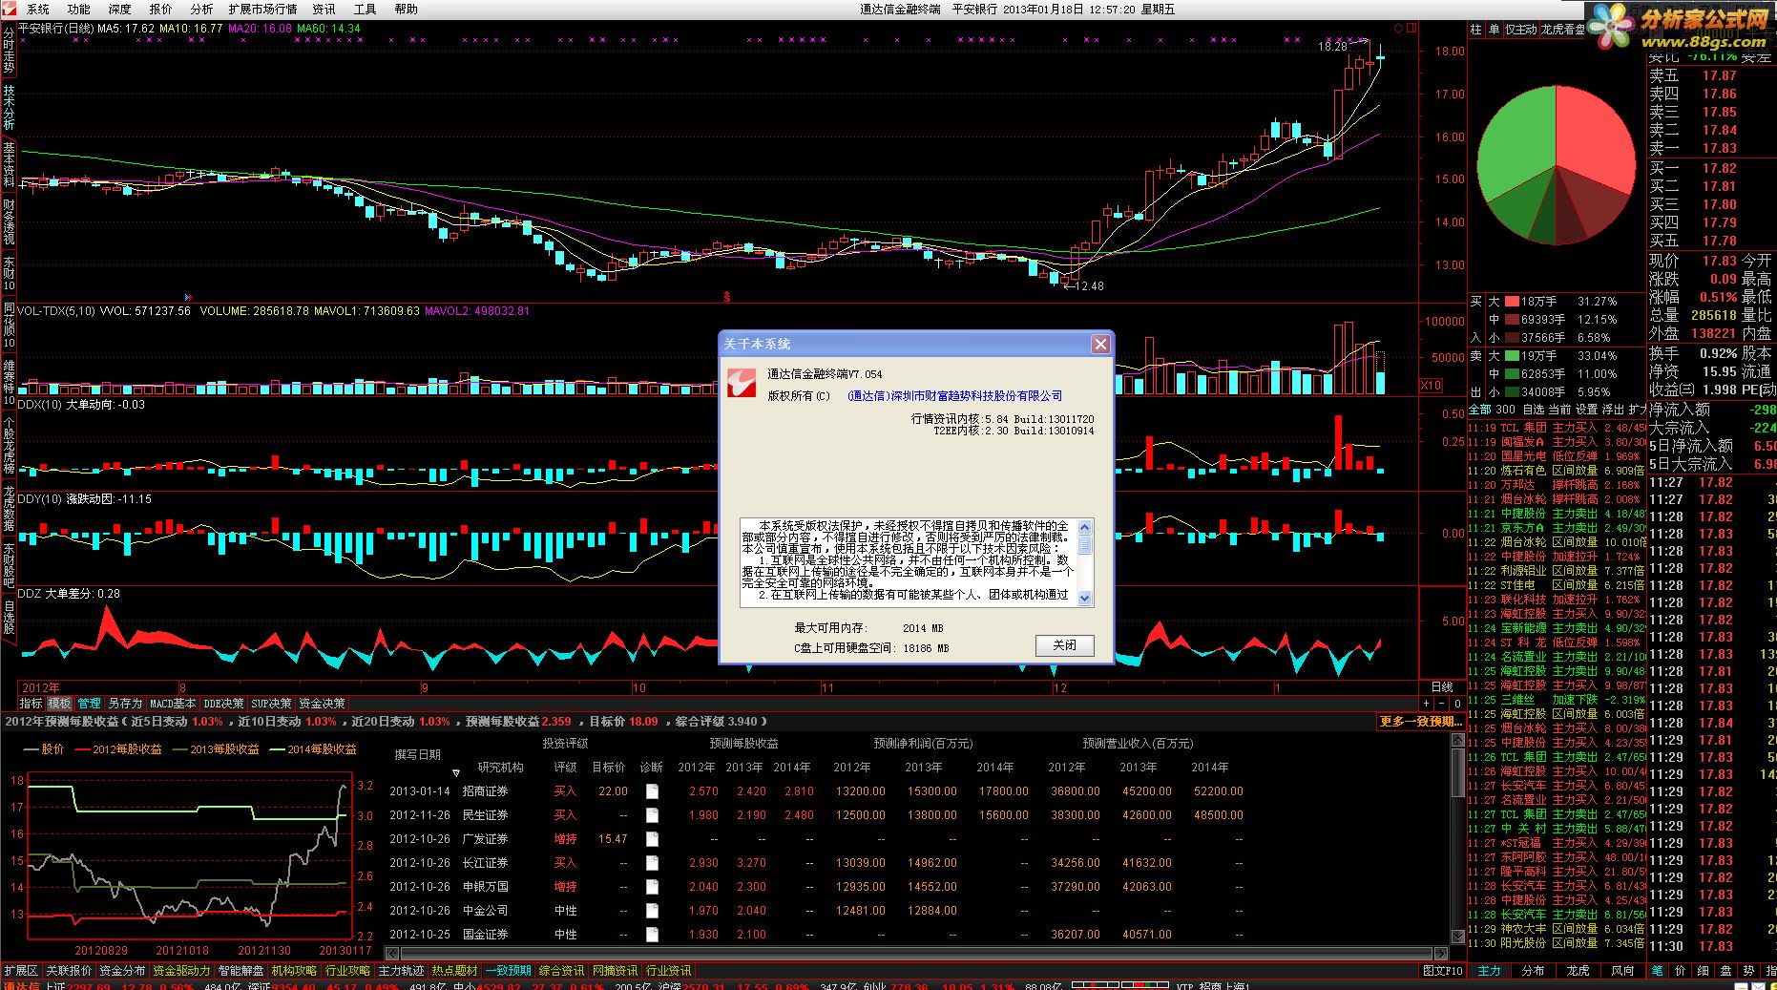Click the medium-buy dark red swatch
This screenshot has height=990, width=1777.
click(1513, 320)
